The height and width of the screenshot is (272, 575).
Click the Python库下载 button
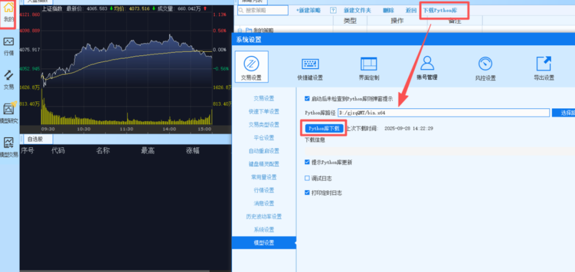324,128
